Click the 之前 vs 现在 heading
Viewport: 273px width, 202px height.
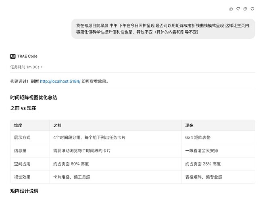click(23, 108)
